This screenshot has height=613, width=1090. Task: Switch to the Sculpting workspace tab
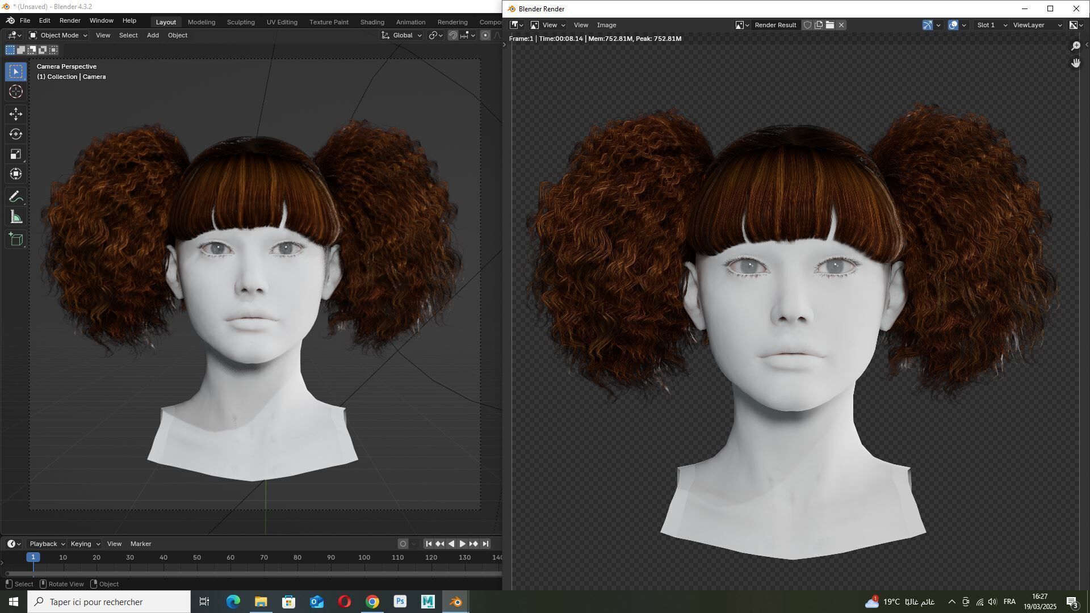[241, 22]
